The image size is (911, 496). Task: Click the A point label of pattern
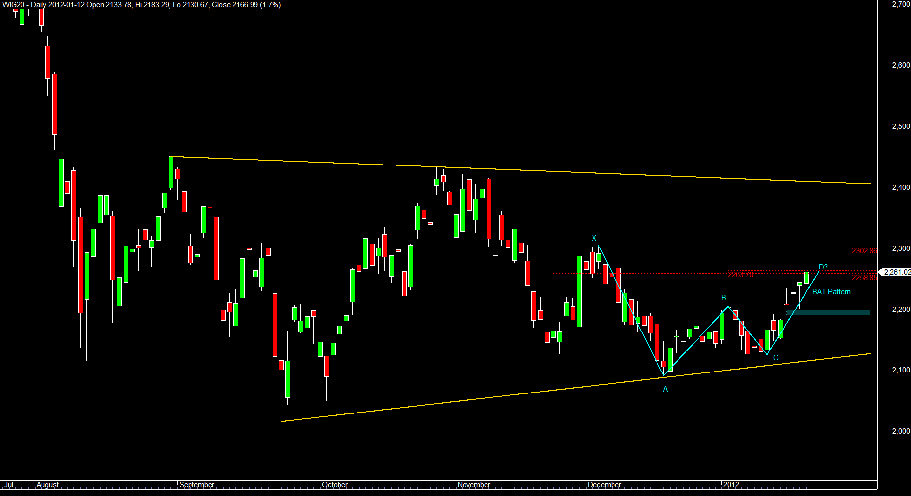click(665, 389)
